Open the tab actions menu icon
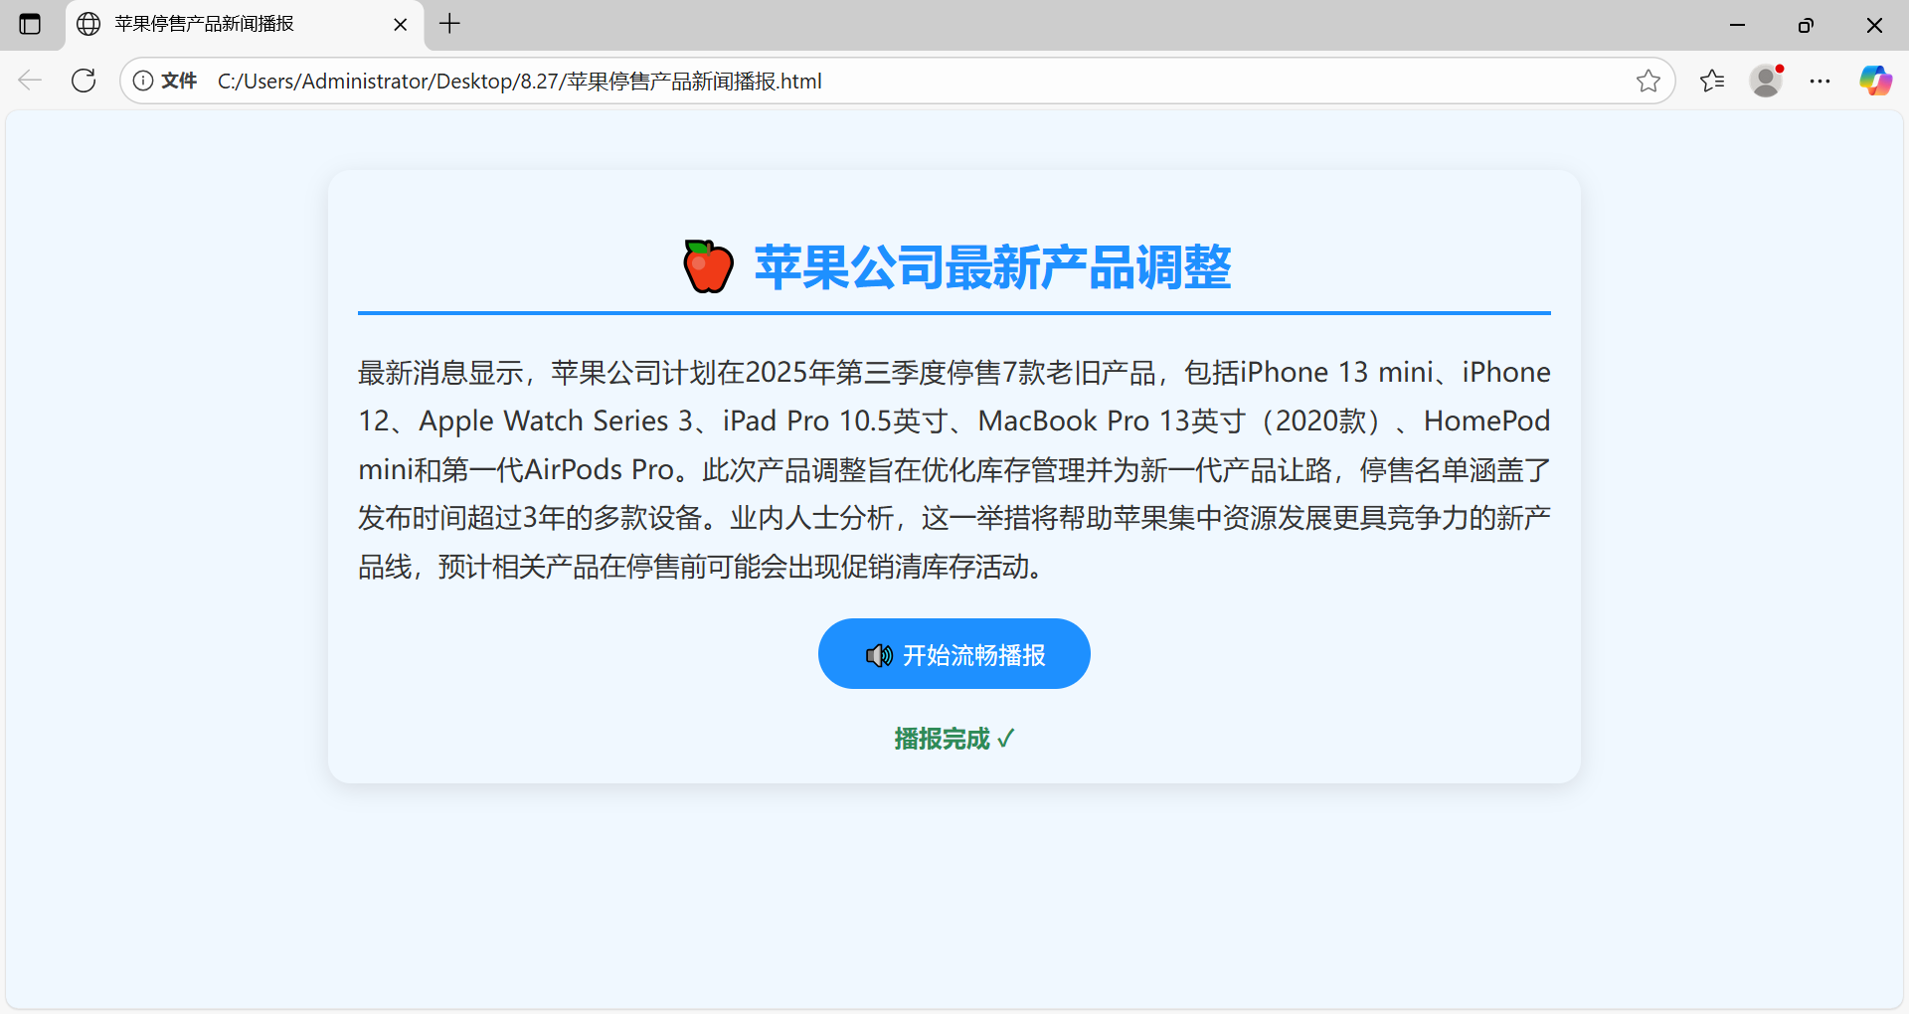The height and width of the screenshot is (1014, 1909). 30,24
